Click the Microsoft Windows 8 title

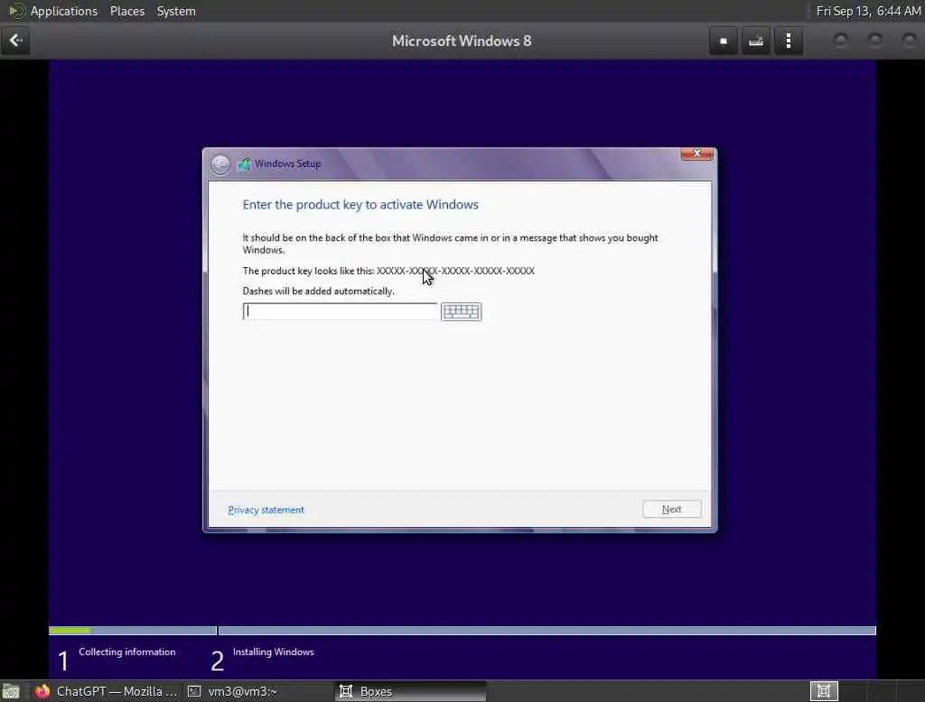(x=462, y=41)
